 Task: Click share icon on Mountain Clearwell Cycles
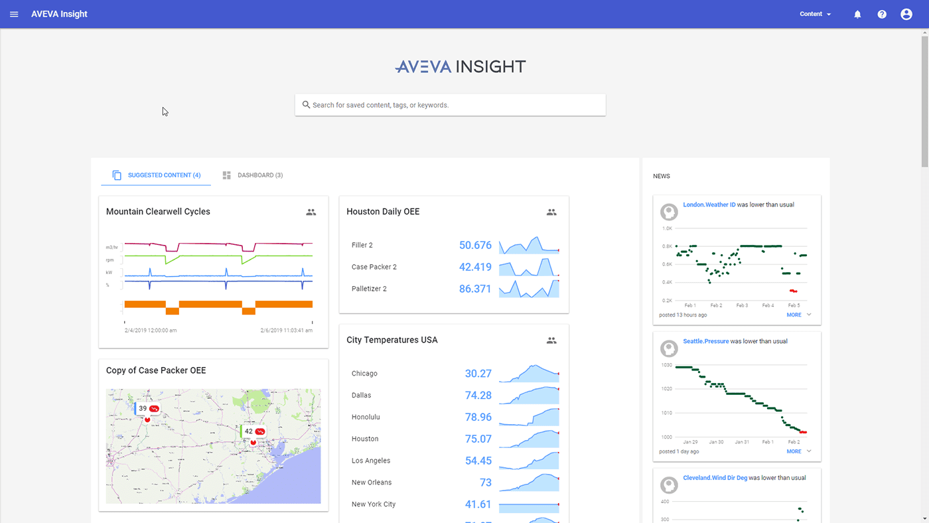[x=311, y=212]
